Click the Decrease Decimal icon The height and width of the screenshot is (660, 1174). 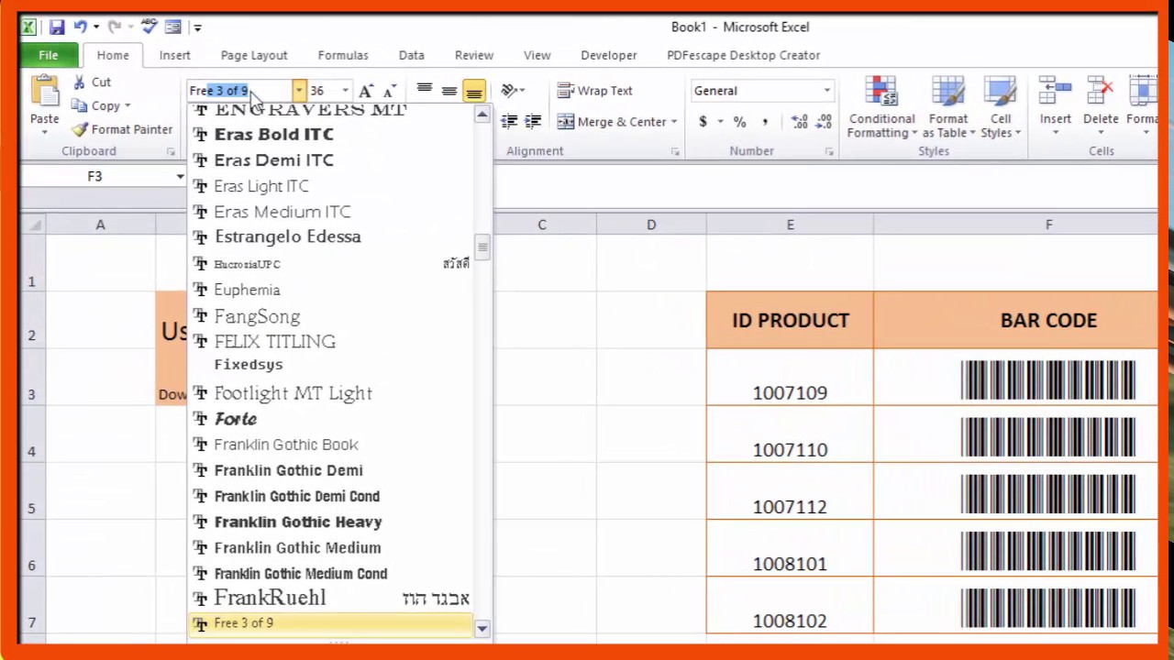[x=825, y=122]
